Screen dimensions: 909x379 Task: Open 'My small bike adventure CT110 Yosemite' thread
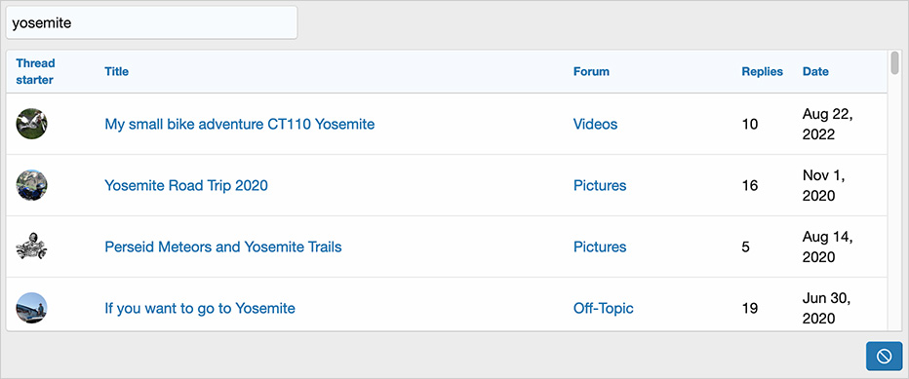pos(239,124)
